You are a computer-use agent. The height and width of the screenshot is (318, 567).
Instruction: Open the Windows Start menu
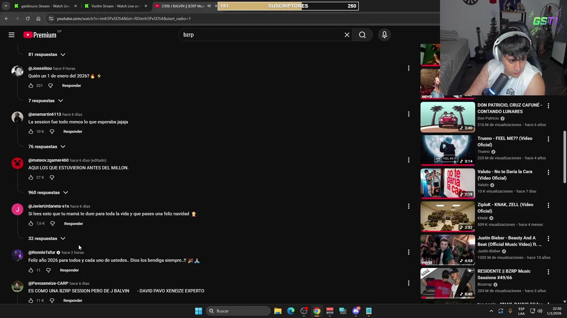[198, 311]
